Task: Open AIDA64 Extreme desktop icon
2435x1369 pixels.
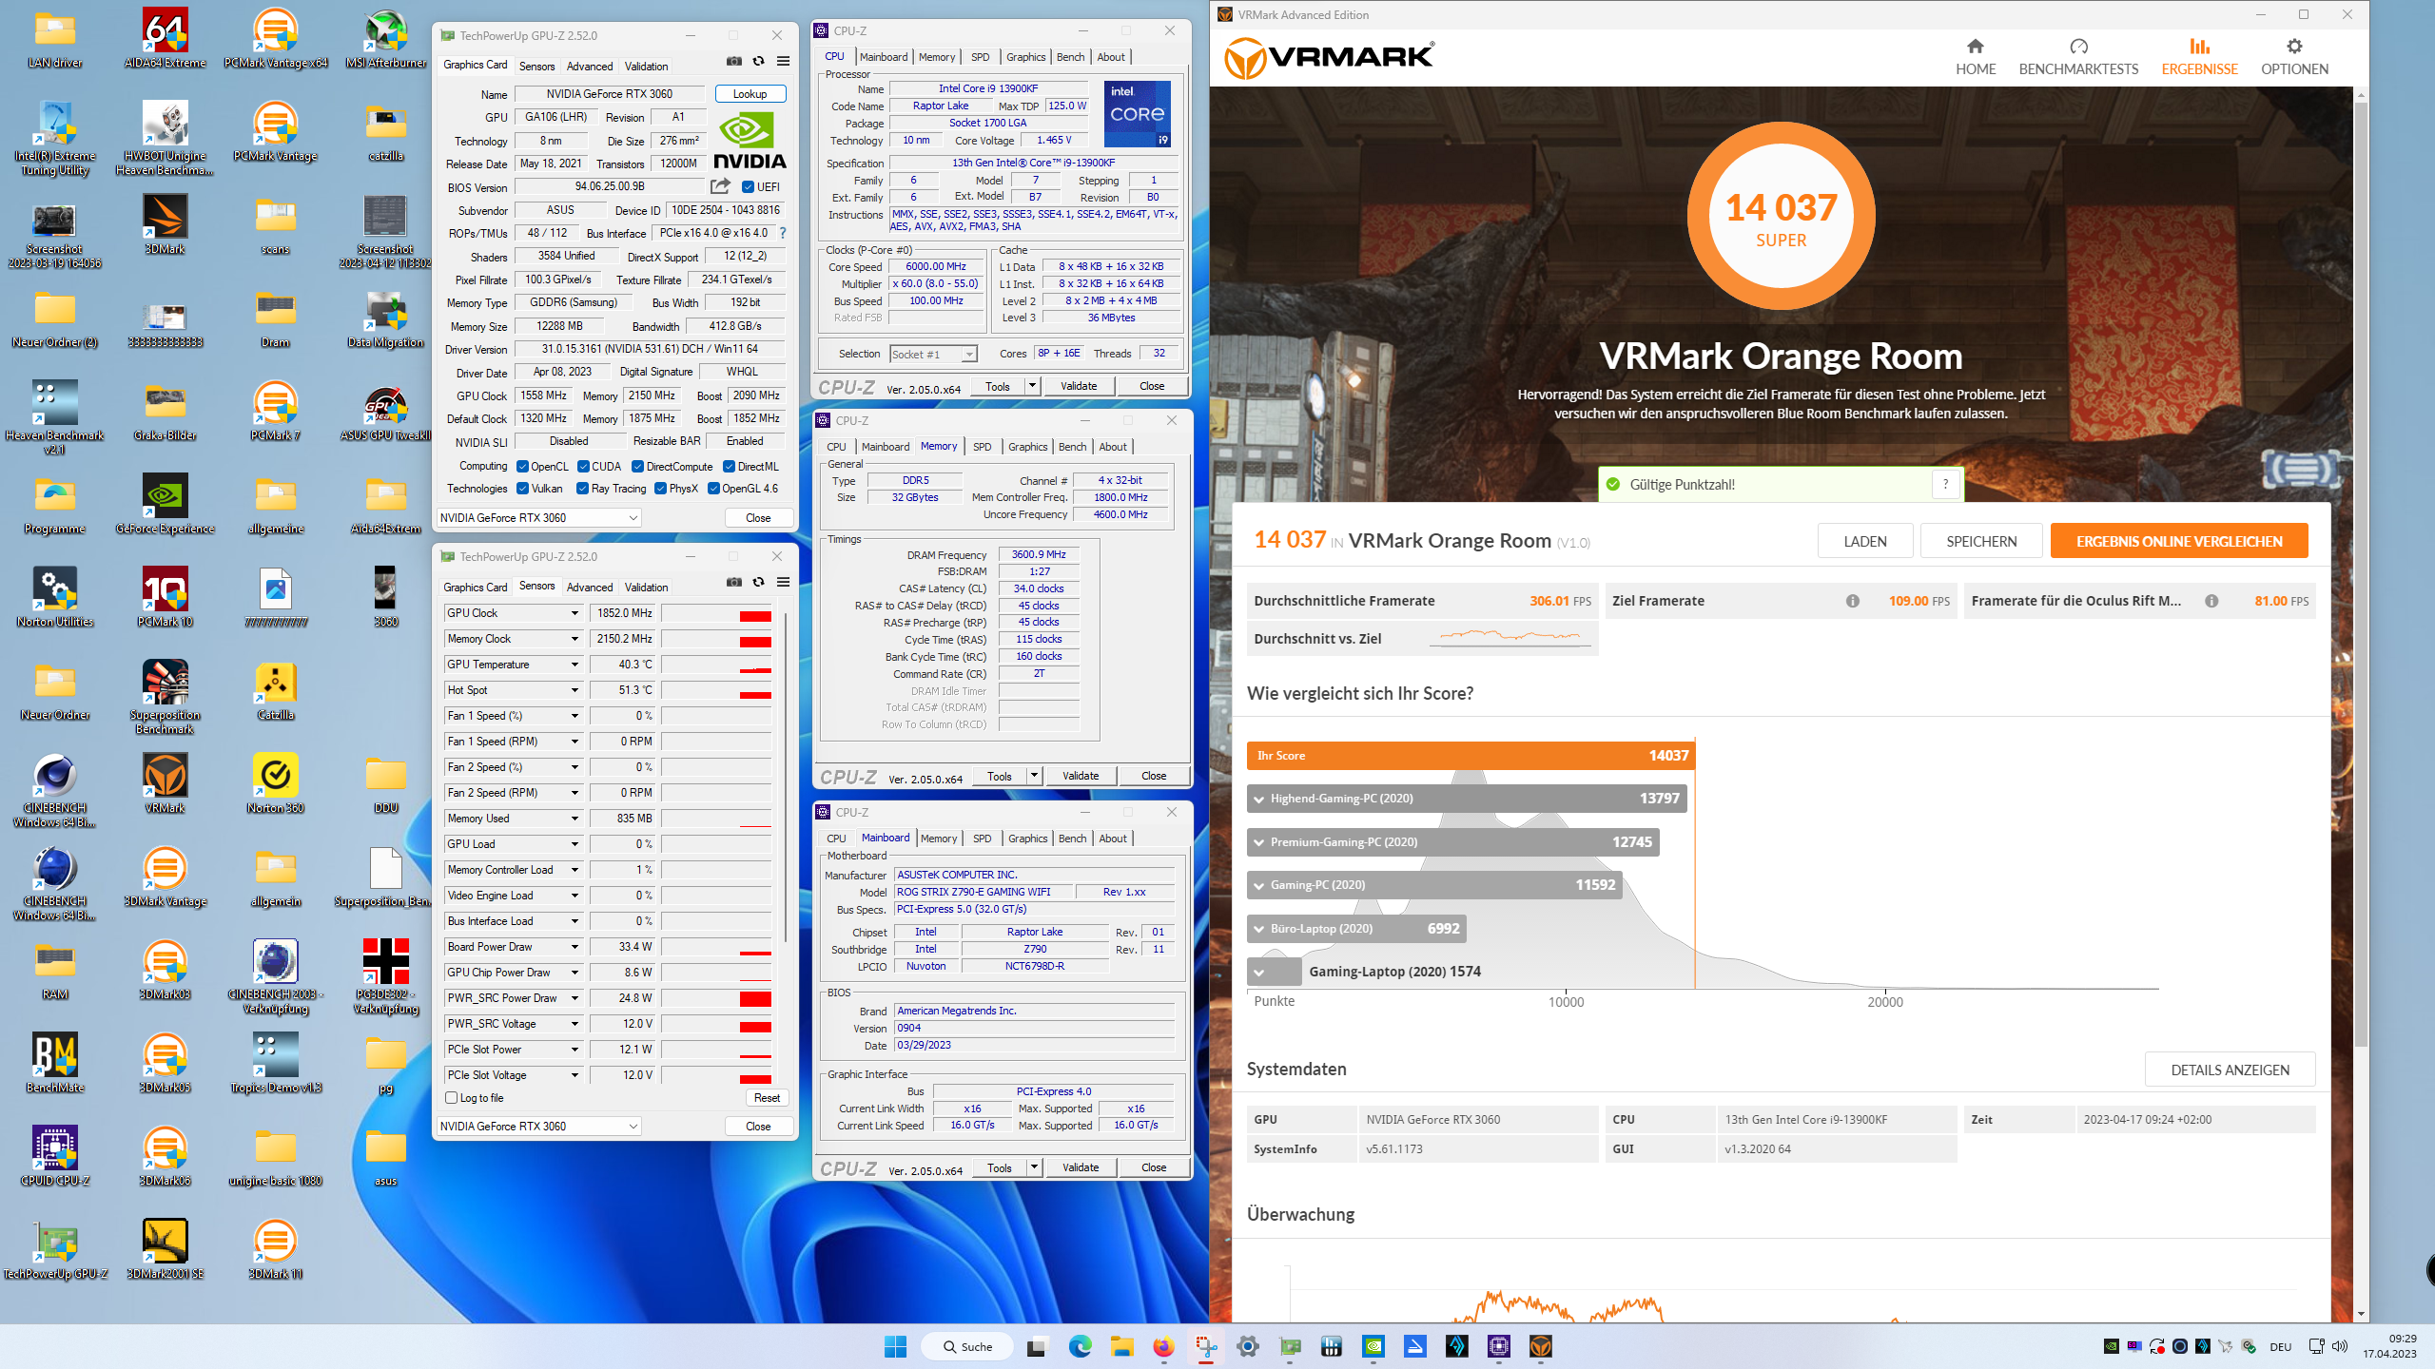Action: (166, 39)
